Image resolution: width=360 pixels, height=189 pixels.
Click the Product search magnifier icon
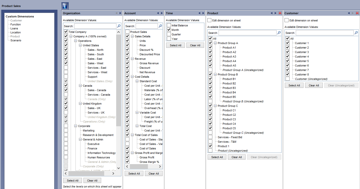tap(279, 33)
